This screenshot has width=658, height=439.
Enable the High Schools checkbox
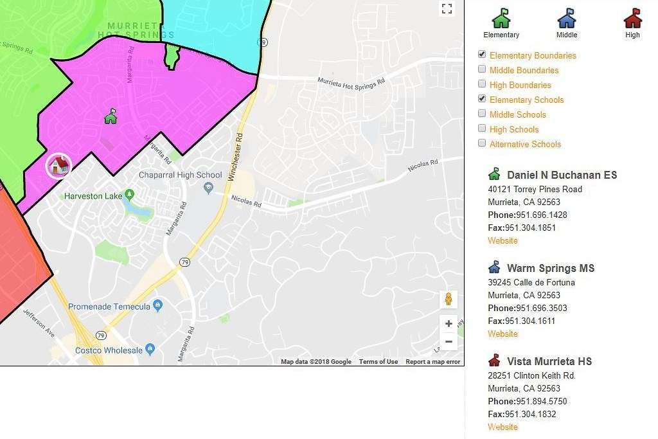click(482, 129)
